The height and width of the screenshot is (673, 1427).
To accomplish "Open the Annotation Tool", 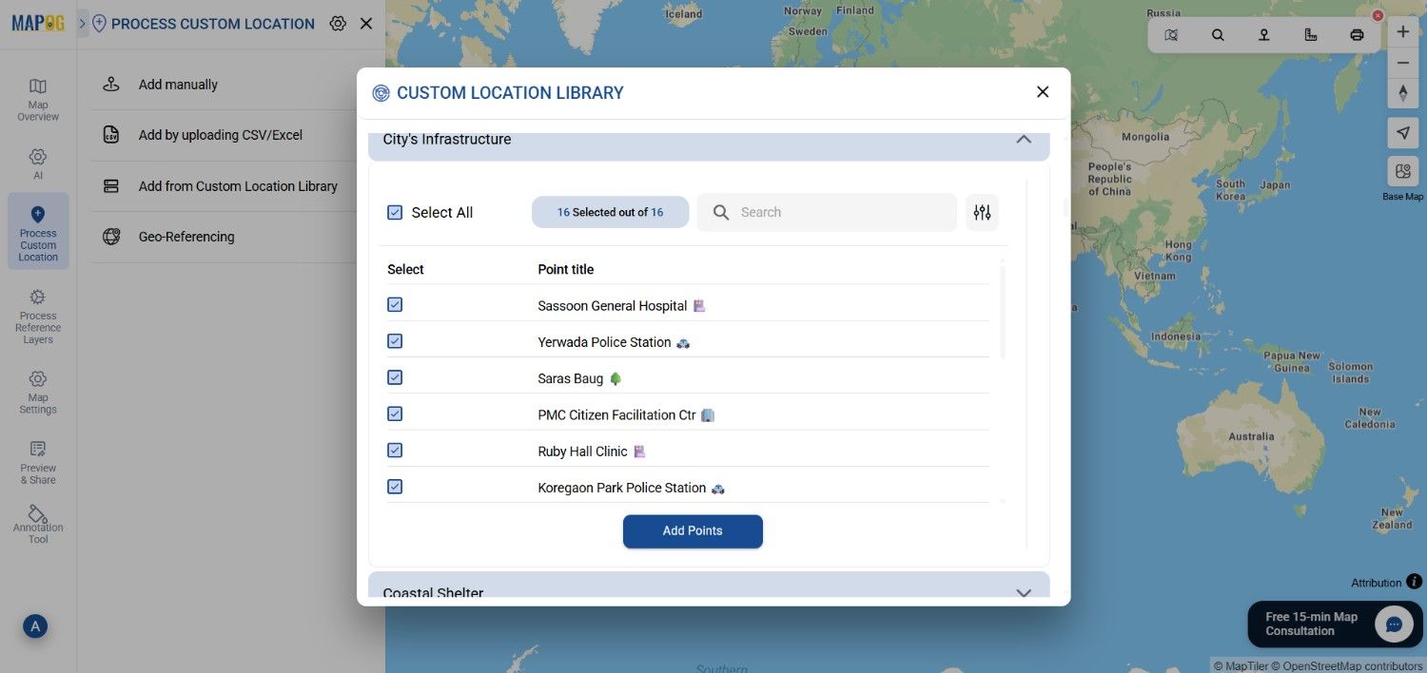I will [x=38, y=524].
